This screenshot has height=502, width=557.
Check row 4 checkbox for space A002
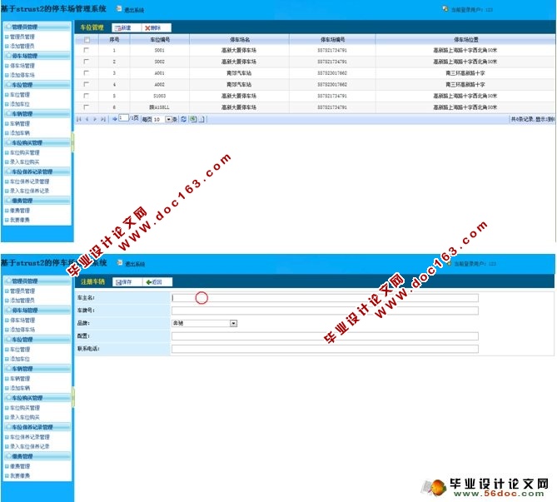[86, 84]
